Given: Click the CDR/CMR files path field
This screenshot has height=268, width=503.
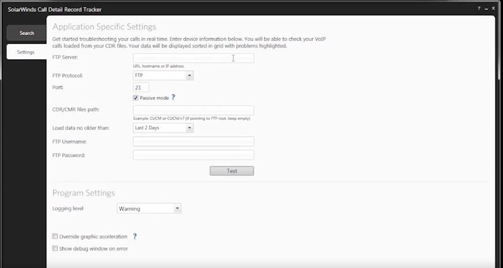Looking at the screenshot, I should [x=193, y=110].
